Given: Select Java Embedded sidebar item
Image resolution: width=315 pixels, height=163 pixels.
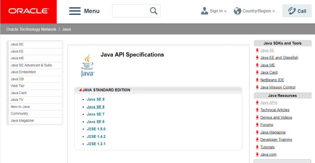Looking at the screenshot, I should click(35, 72).
